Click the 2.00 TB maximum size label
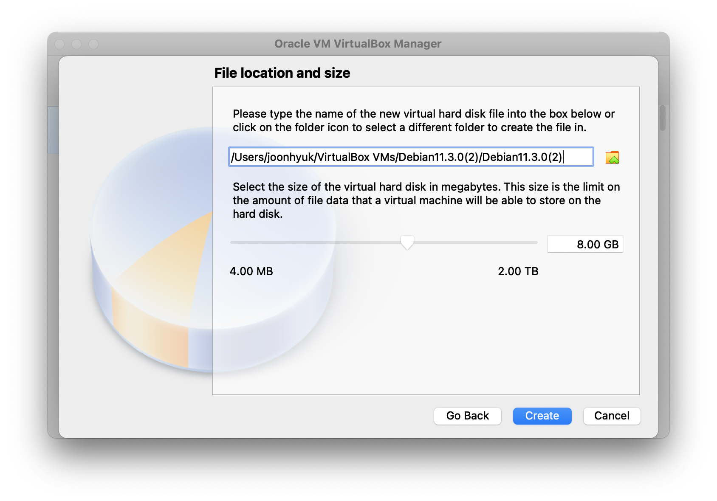Screen dimensions: 717x501 click(x=518, y=271)
